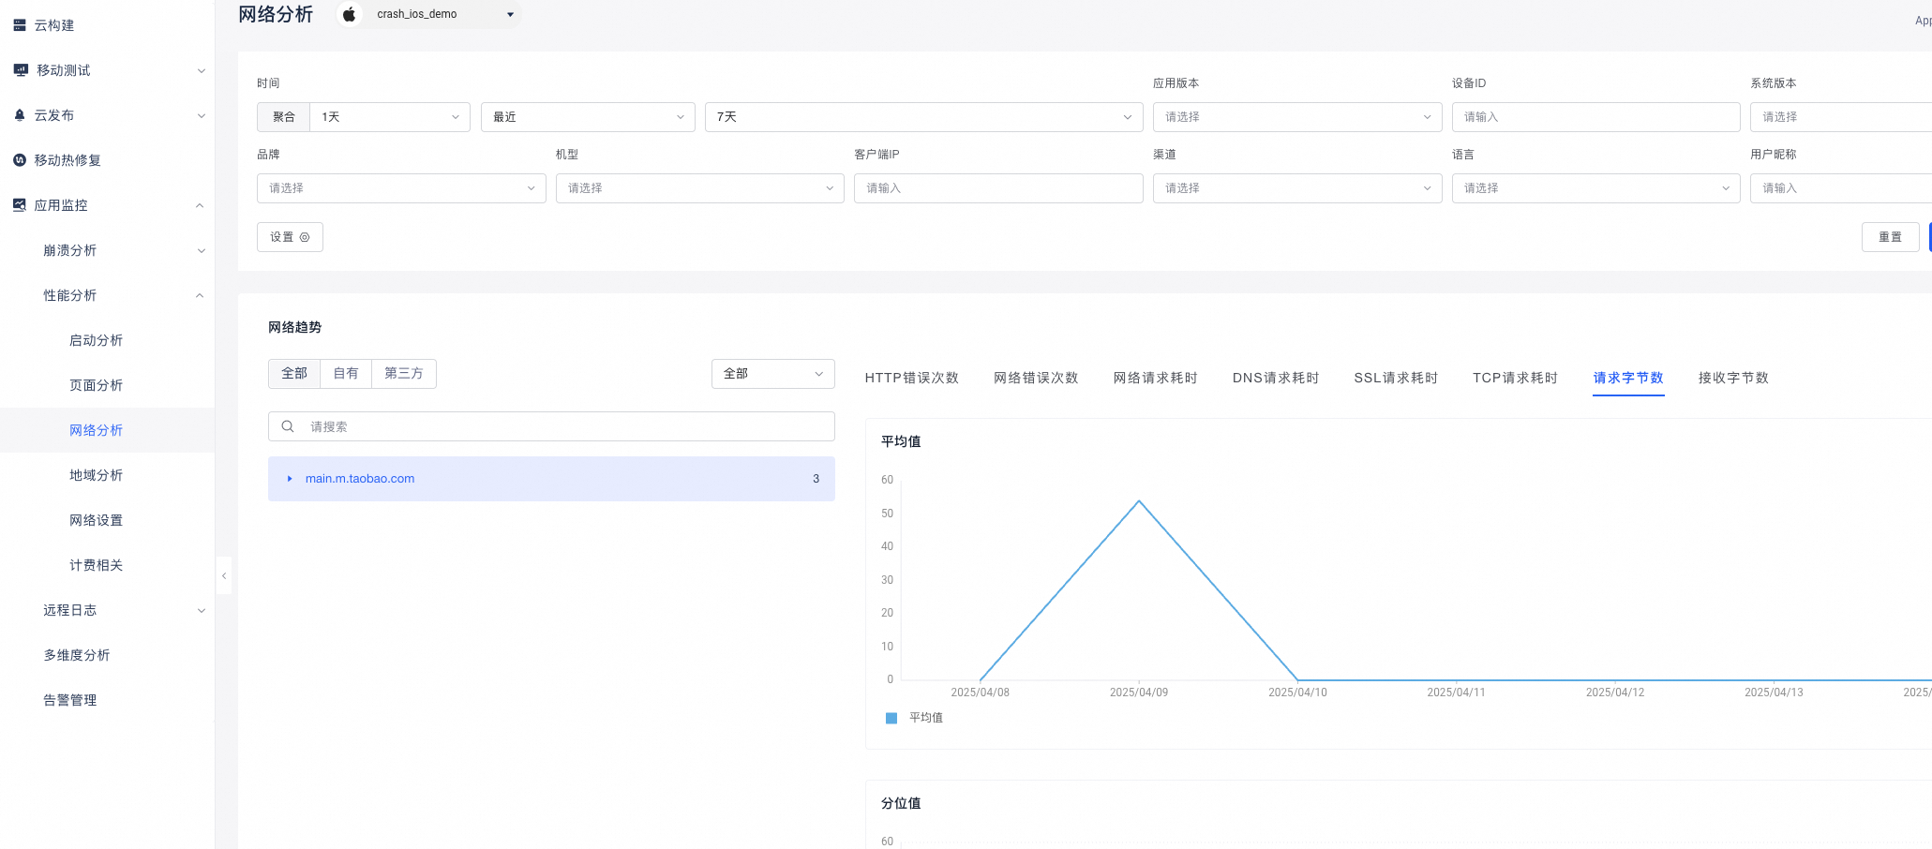Expand the 崩溃分析 submenu chevron
The image size is (1932, 849).
201,251
